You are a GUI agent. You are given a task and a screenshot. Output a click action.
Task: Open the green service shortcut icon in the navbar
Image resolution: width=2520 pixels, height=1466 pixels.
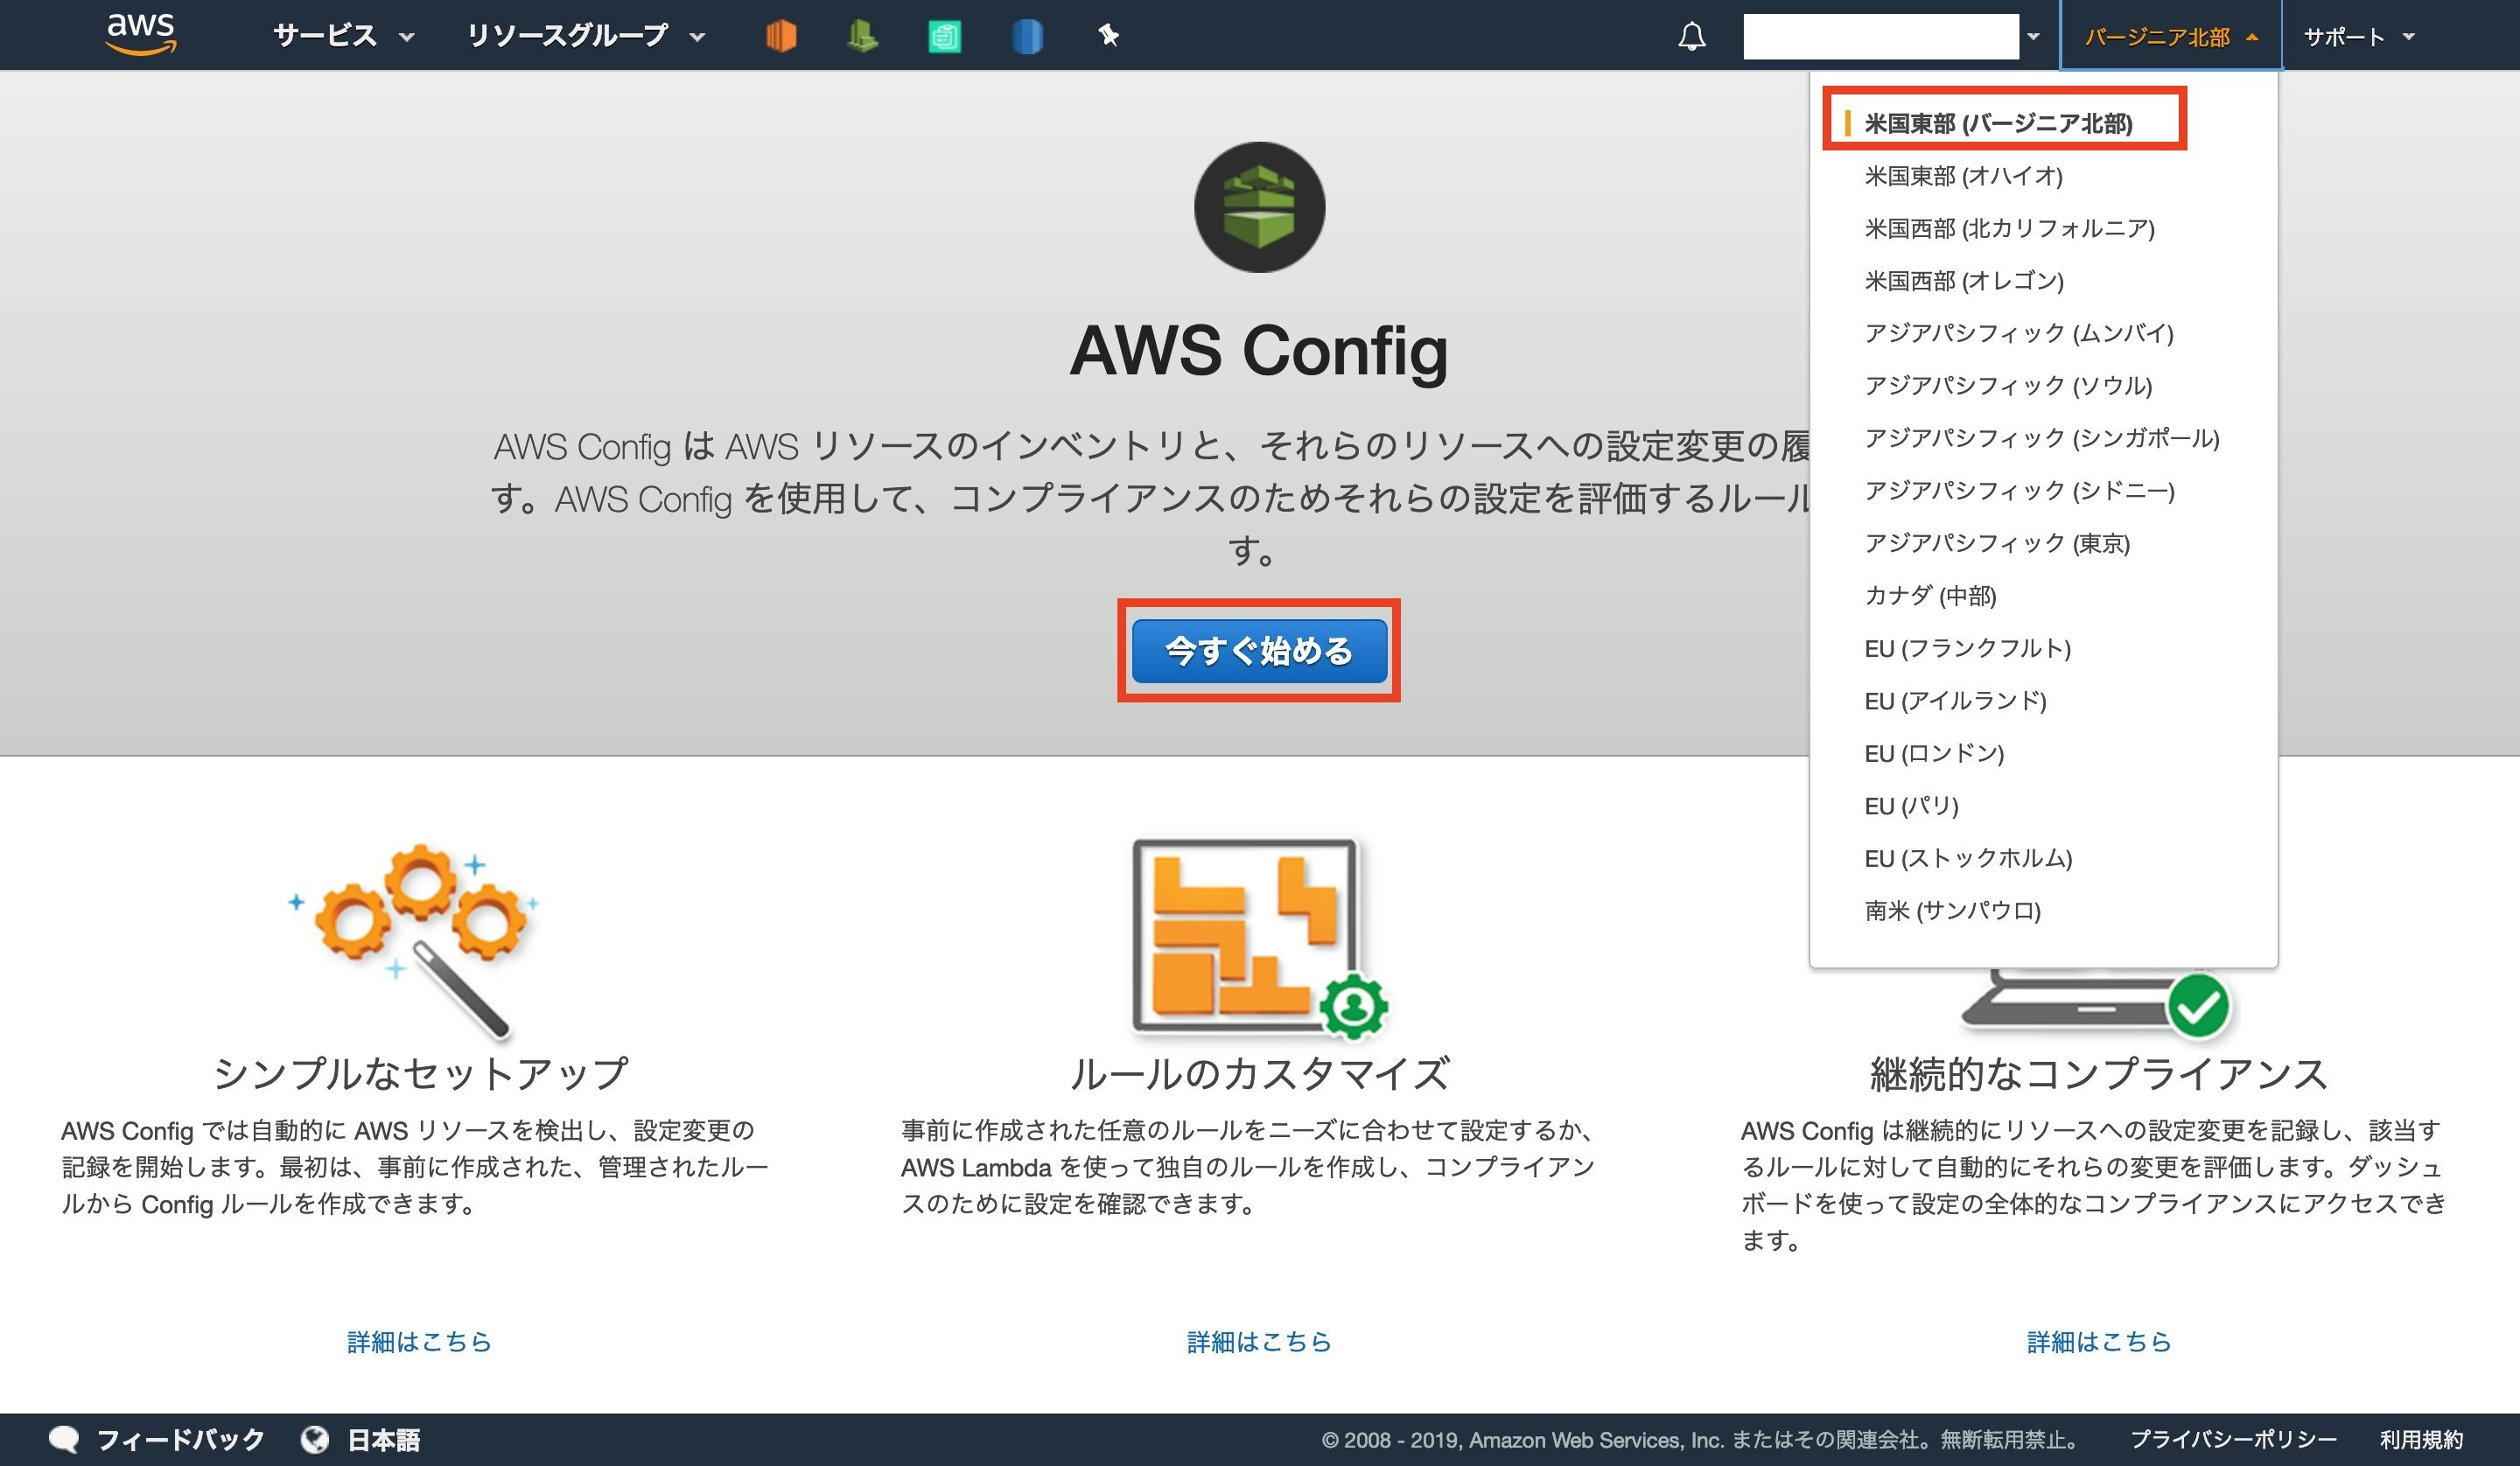point(862,36)
